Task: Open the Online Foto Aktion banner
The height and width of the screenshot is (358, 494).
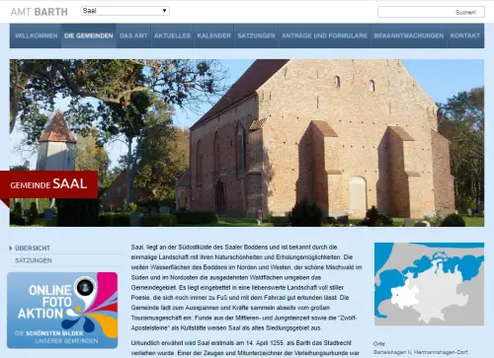Action: tap(62, 310)
